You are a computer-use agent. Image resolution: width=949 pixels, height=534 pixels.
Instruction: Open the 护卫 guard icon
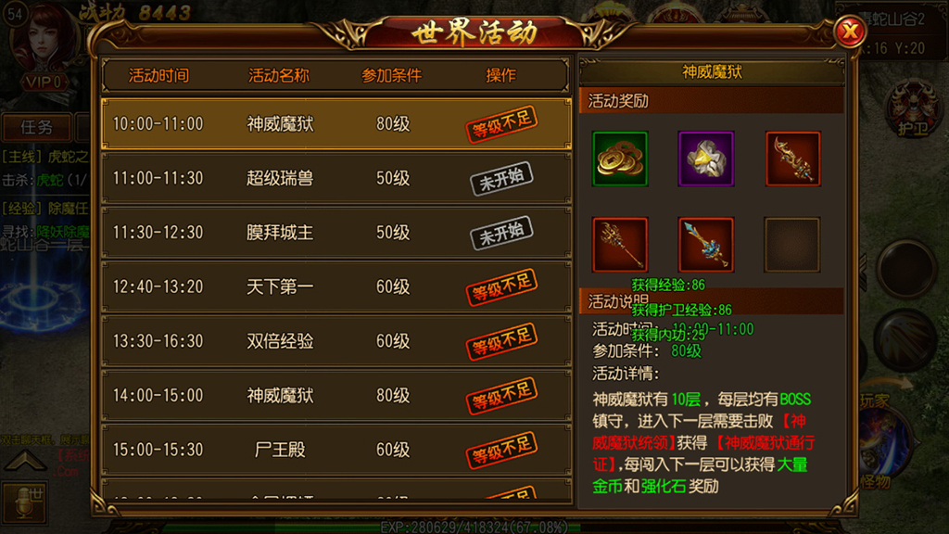point(912,111)
